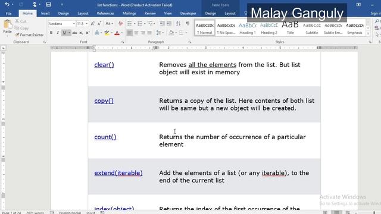381x214 pixels.
Task: Click the Sort A-Z icon
Action: click(178, 24)
